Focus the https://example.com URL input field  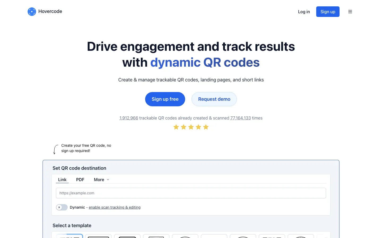point(191,193)
